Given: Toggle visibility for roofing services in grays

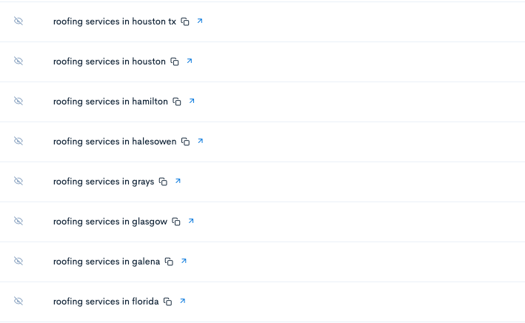Looking at the screenshot, I should pyautogui.click(x=19, y=181).
